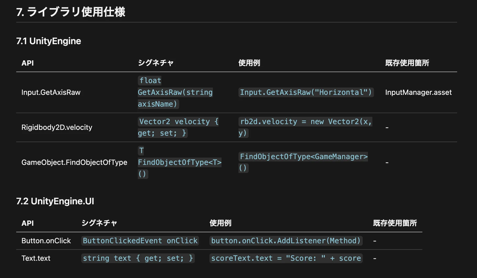Click the 'ButtonClickedEvent onClick' signature code
Screen dimensions: 477x278
[140, 241]
